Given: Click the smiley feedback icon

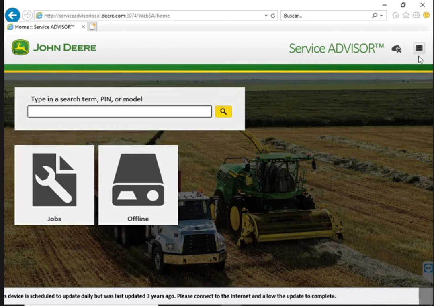Looking at the screenshot, I should (426, 15).
